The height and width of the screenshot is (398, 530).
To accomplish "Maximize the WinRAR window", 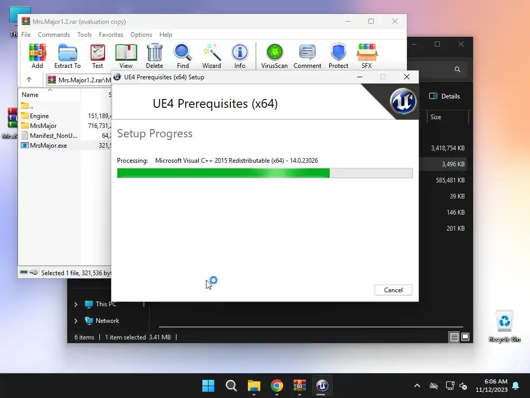I will tap(371, 21).
